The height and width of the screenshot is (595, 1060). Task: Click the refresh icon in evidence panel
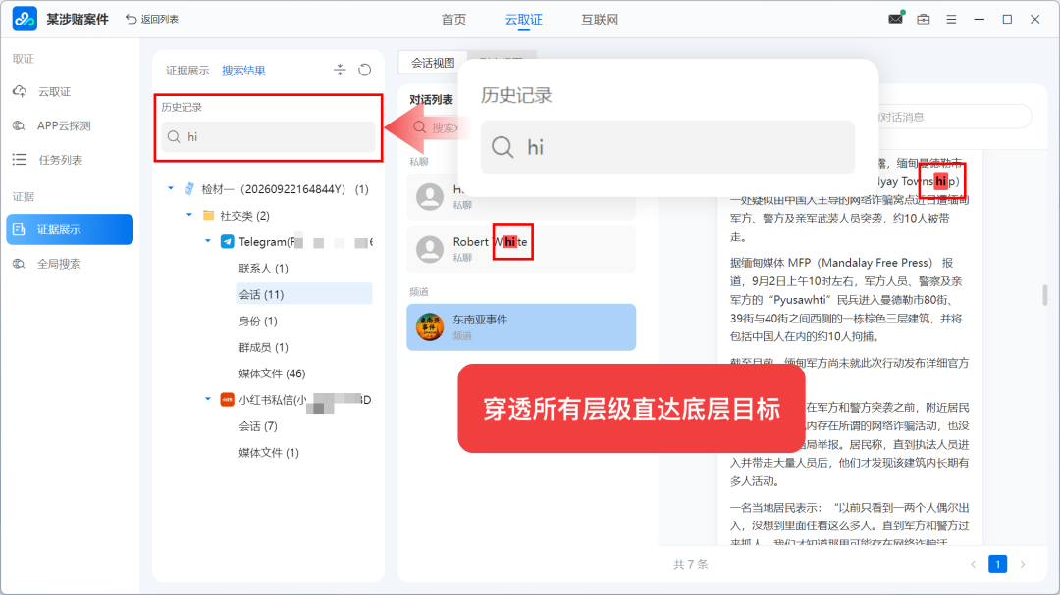364,70
